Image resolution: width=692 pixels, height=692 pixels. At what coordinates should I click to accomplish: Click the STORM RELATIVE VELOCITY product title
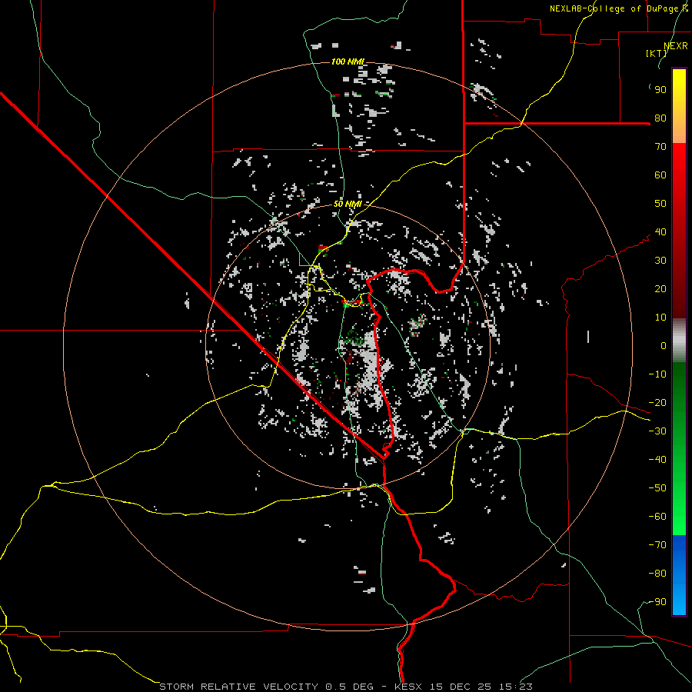tap(238, 687)
